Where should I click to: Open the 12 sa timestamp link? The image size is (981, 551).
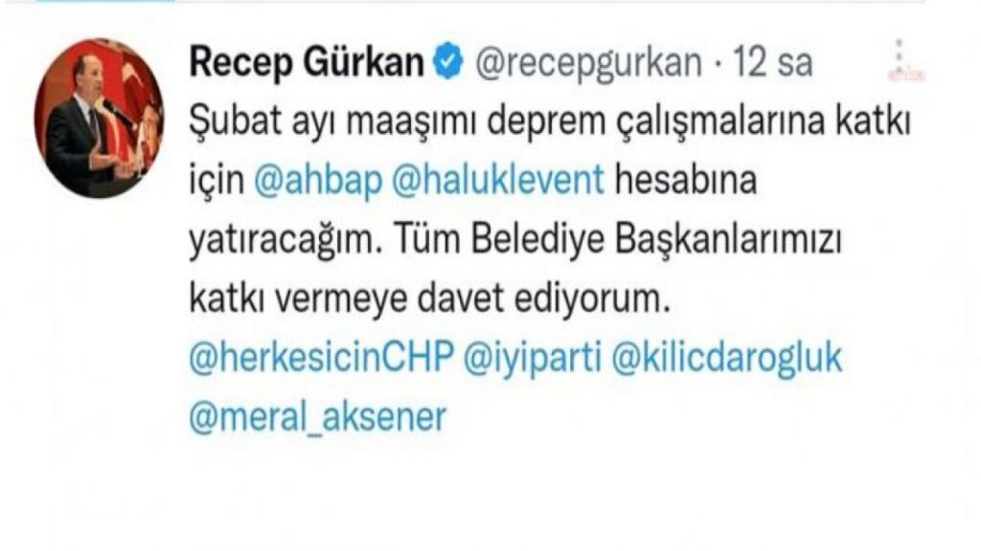(773, 64)
